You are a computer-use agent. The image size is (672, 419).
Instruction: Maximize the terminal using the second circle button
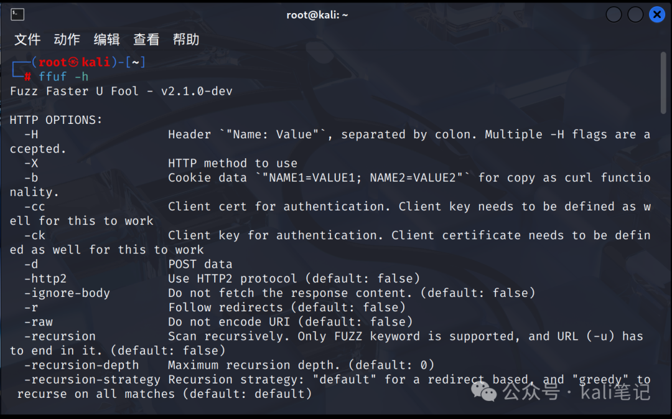[635, 14]
